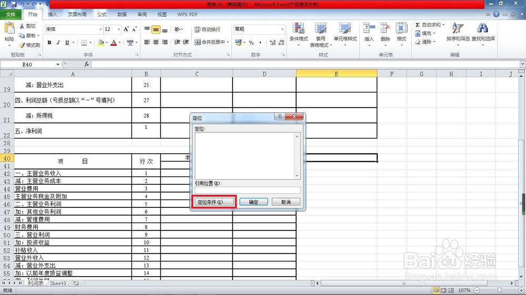Toggle Align Text Right
Screen dimensions: 526x295
165,42
